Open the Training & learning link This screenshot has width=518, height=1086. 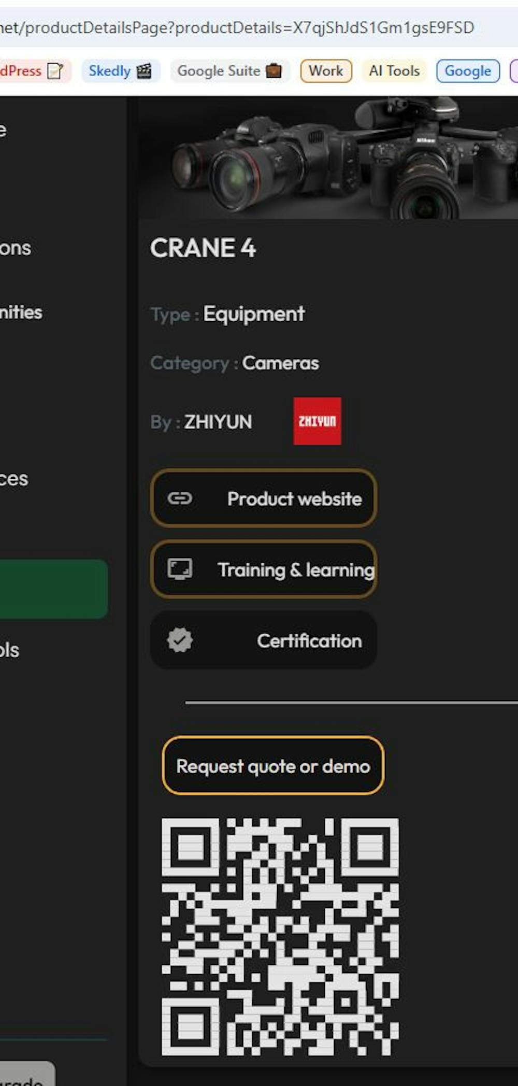tap(296, 570)
